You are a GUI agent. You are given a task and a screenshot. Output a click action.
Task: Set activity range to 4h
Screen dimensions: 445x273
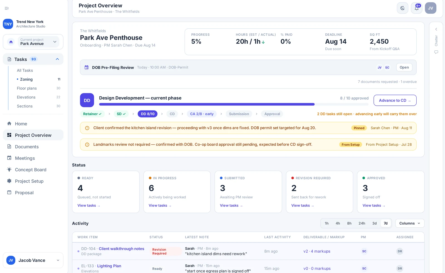[338, 223]
